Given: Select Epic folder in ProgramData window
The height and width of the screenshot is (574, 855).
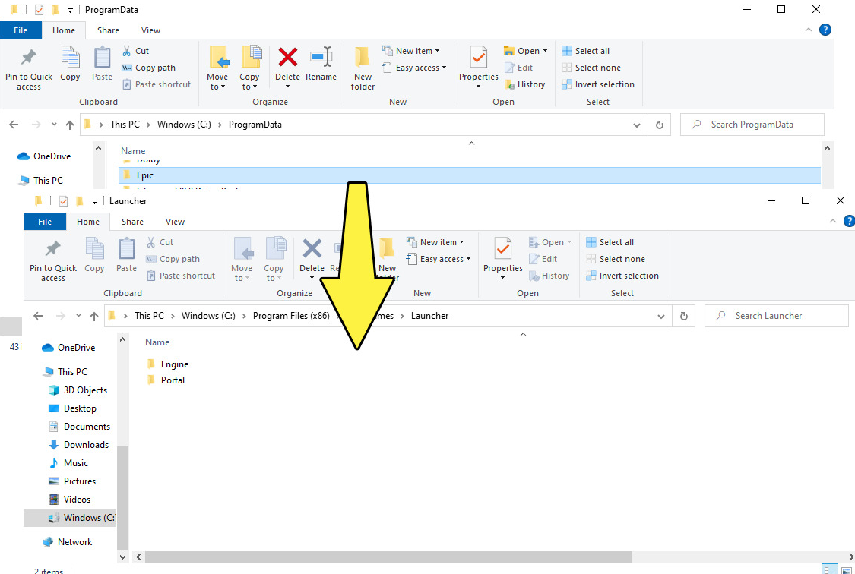Looking at the screenshot, I should click(x=470, y=175).
